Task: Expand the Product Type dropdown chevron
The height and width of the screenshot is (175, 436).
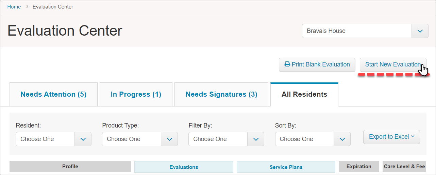Action: (x=169, y=139)
